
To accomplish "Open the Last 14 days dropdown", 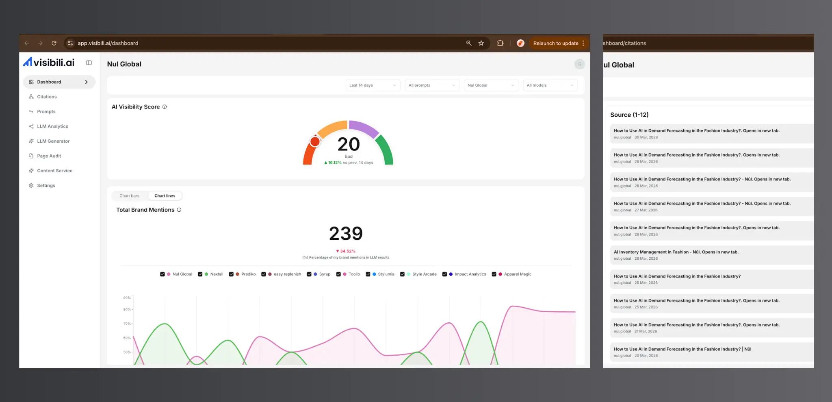I will click(x=373, y=85).
